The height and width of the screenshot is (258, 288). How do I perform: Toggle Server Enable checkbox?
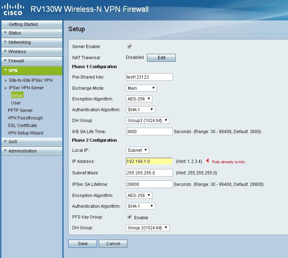[x=130, y=46]
